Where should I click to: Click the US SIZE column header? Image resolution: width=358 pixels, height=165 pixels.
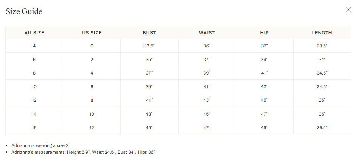click(x=92, y=33)
